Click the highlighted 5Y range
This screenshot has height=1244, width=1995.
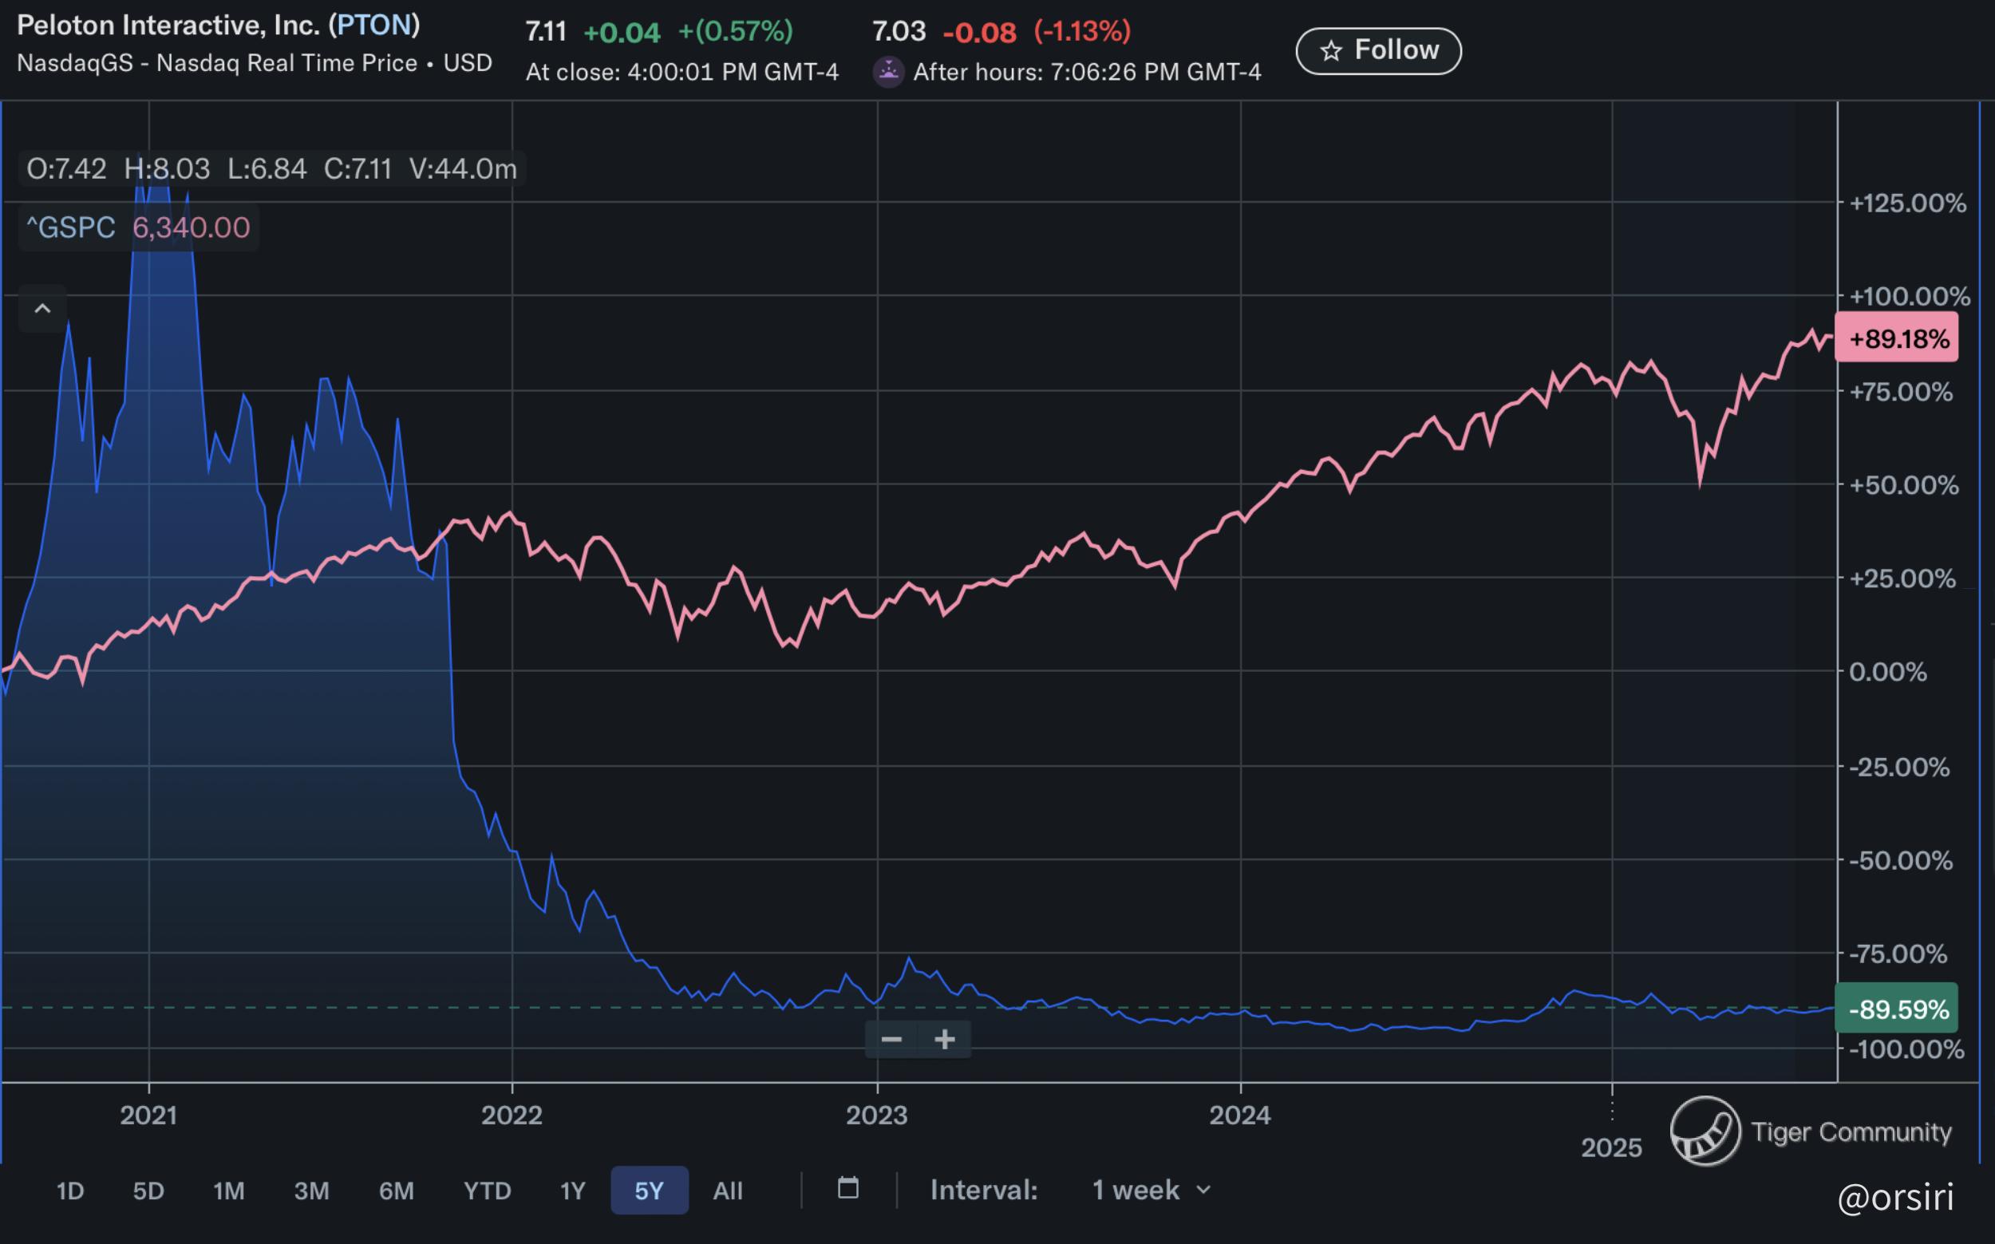649,1191
